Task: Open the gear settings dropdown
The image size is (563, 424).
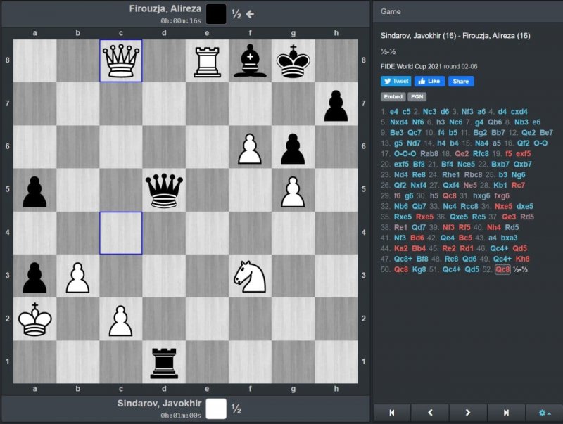Action: point(544,413)
